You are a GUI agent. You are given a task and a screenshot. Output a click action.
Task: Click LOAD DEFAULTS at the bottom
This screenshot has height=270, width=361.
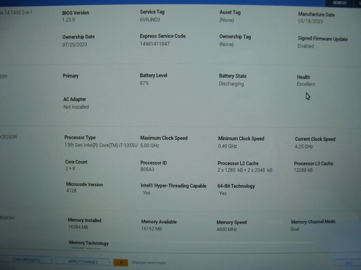click(x=26, y=259)
